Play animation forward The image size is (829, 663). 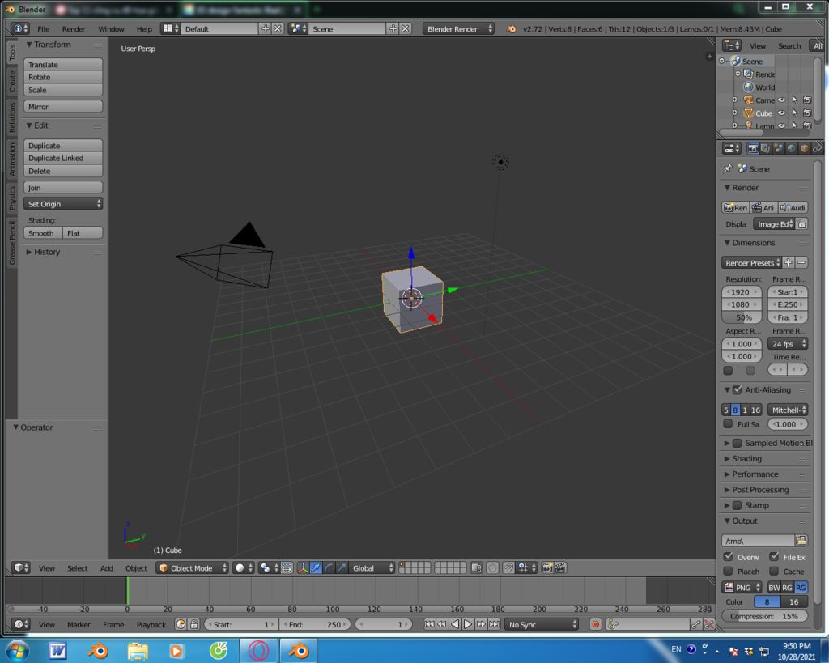point(468,624)
